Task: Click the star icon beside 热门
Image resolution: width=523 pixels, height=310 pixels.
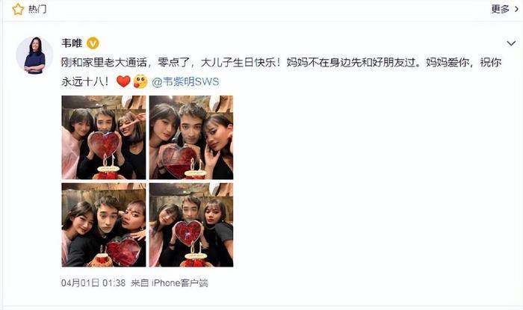Action: pyautogui.click(x=18, y=9)
